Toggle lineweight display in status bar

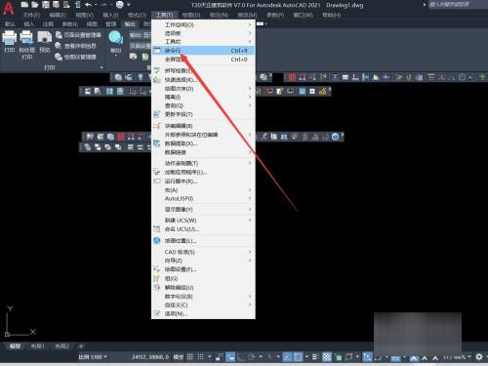[314, 357]
